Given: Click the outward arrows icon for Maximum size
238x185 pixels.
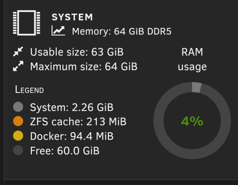Looking at the screenshot, I should pyautogui.click(x=18, y=67).
